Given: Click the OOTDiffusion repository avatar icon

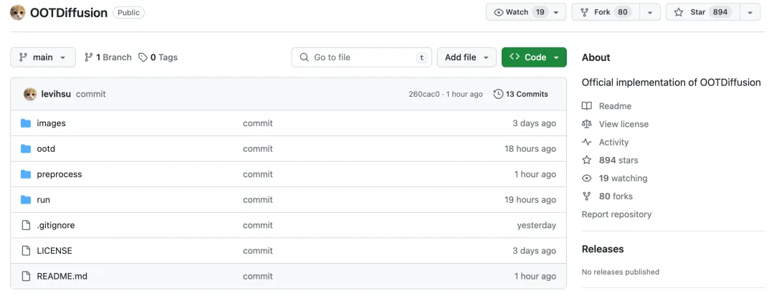Looking at the screenshot, I should pyautogui.click(x=18, y=12).
